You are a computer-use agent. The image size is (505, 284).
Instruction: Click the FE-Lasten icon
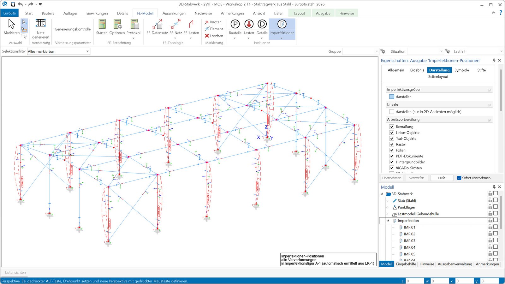coord(191,24)
